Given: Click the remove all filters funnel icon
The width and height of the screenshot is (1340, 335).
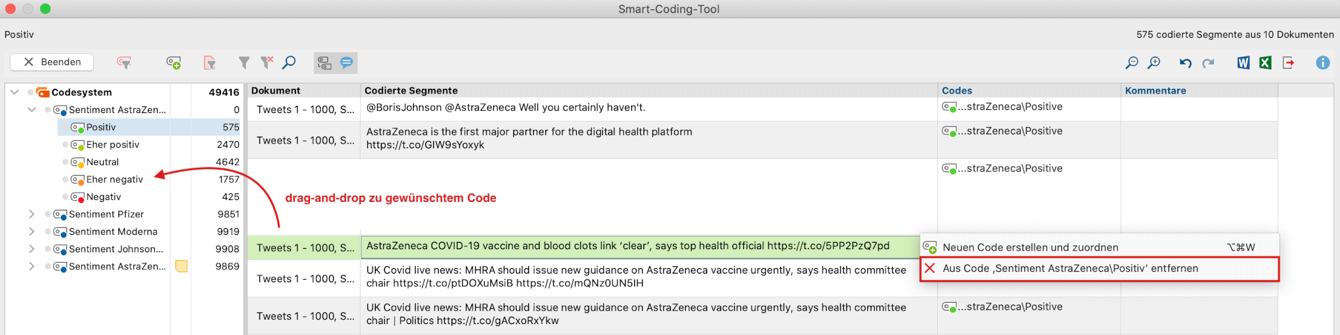Looking at the screenshot, I should [x=267, y=62].
